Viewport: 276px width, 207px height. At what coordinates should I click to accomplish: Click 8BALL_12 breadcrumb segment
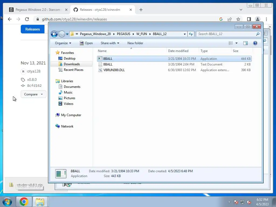[160, 34]
